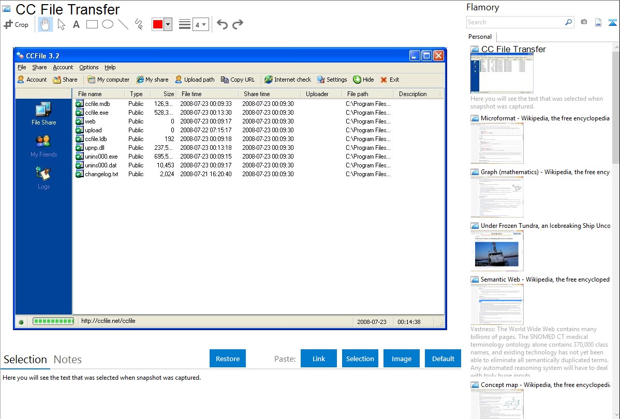Open Settings from the CCFile toolbar

tap(332, 80)
